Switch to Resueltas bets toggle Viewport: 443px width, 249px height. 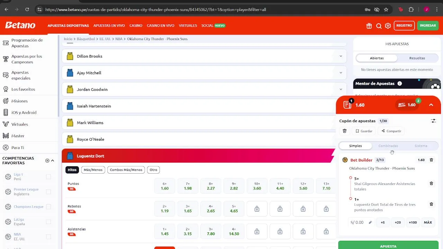pyautogui.click(x=417, y=58)
